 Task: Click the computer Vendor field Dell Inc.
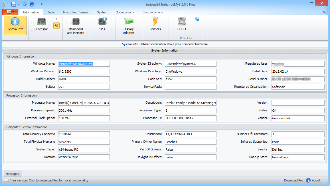click(298, 150)
